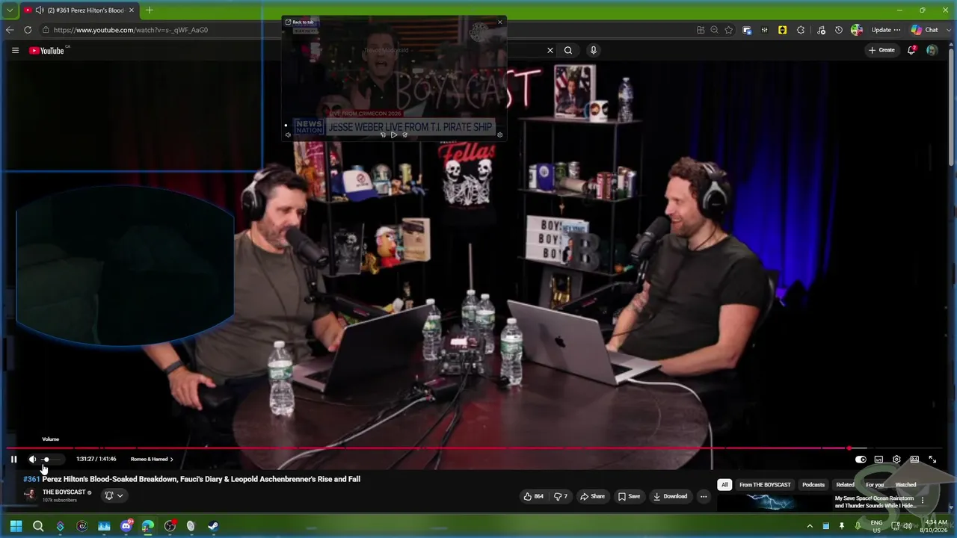Switch the player to theater mode
The width and height of the screenshot is (957, 538).
[x=914, y=460]
